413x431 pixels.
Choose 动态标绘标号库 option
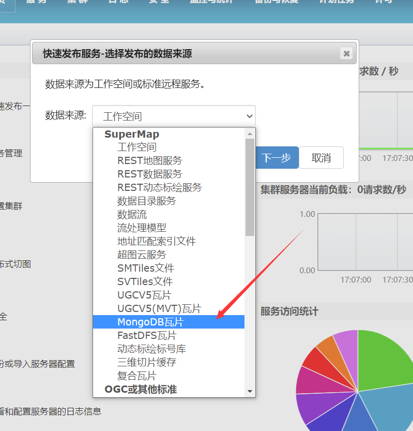pyautogui.click(x=169, y=349)
